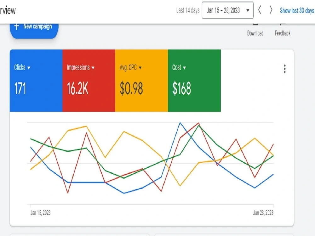Select the blue Clicks scorecard value 171
This screenshot has width=315, height=236.
[x=20, y=88]
